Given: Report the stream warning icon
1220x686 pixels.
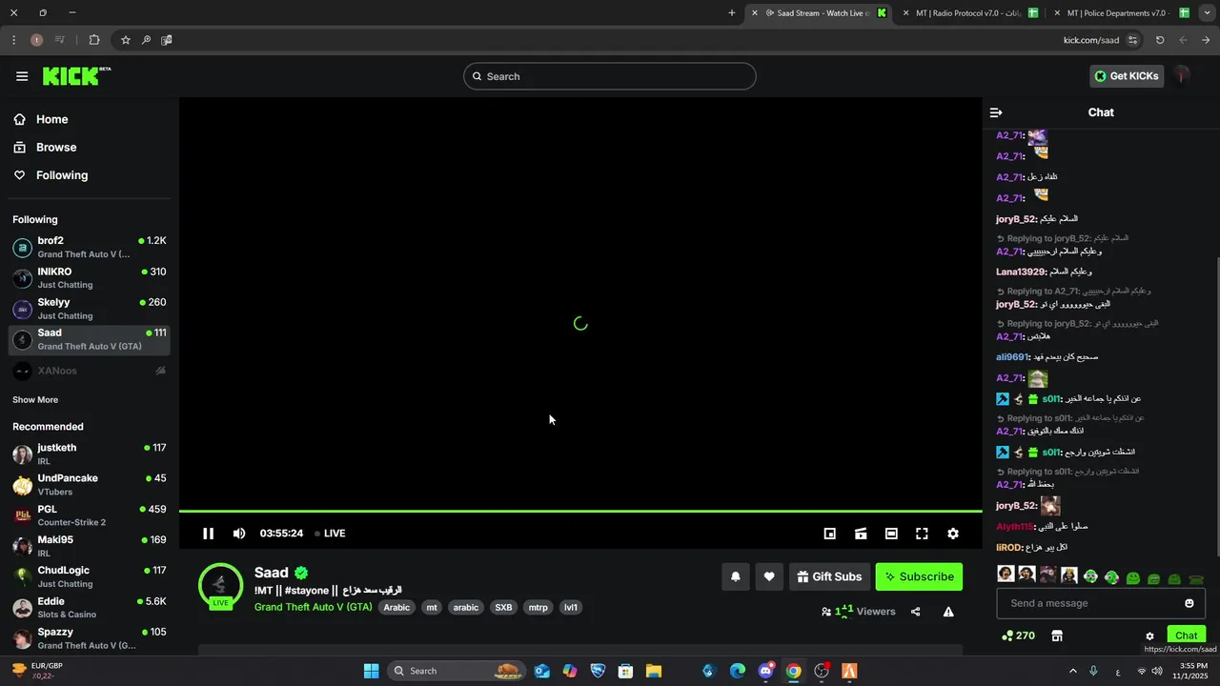Looking at the screenshot, I should tap(948, 612).
